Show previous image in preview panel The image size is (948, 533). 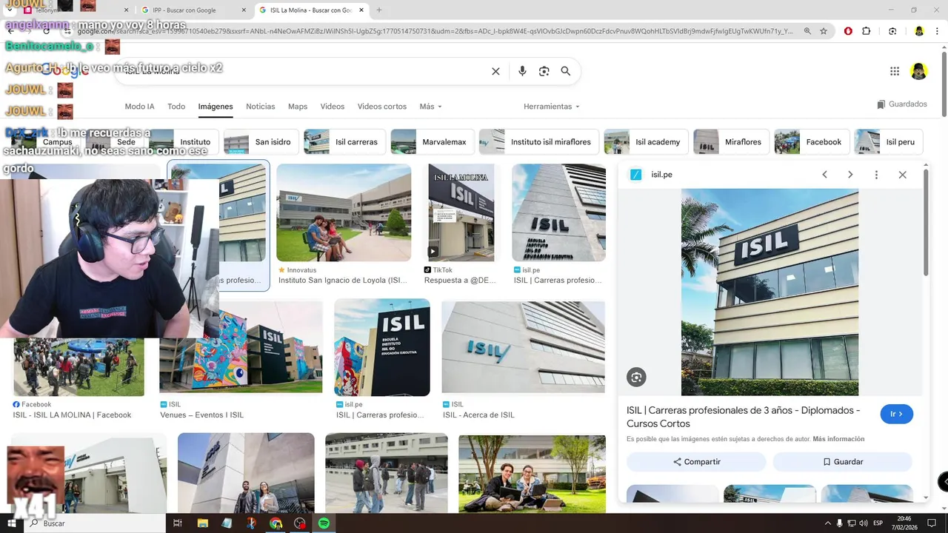point(824,175)
